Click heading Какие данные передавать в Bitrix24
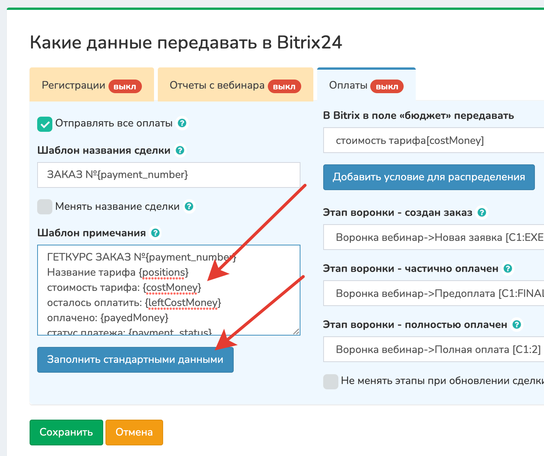 pyautogui.click(x=186, y=42)
